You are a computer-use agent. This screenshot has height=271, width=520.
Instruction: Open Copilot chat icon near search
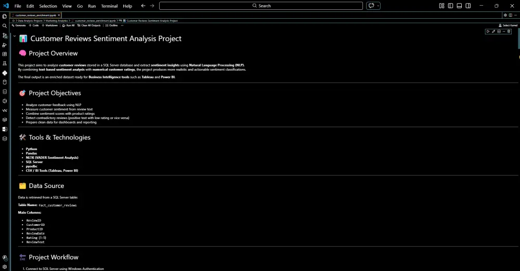pos(371,6)
